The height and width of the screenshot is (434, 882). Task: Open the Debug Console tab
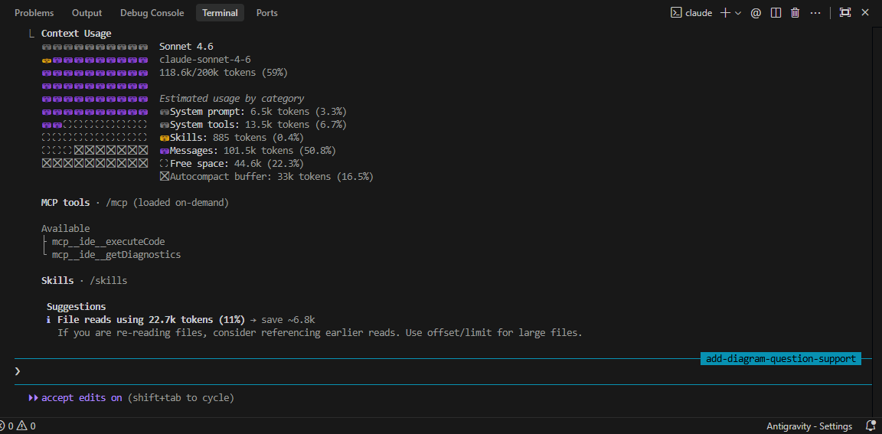pyautogui.click(x=152, y=13)
